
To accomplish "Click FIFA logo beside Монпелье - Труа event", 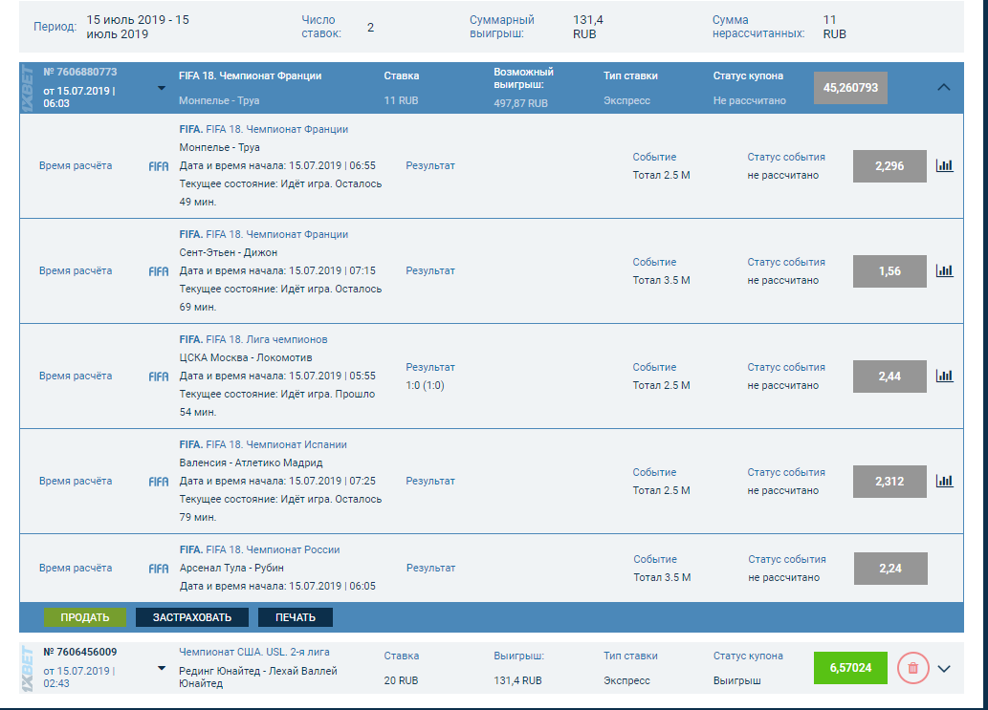I will pyautogui.click(x=159, y=166).
